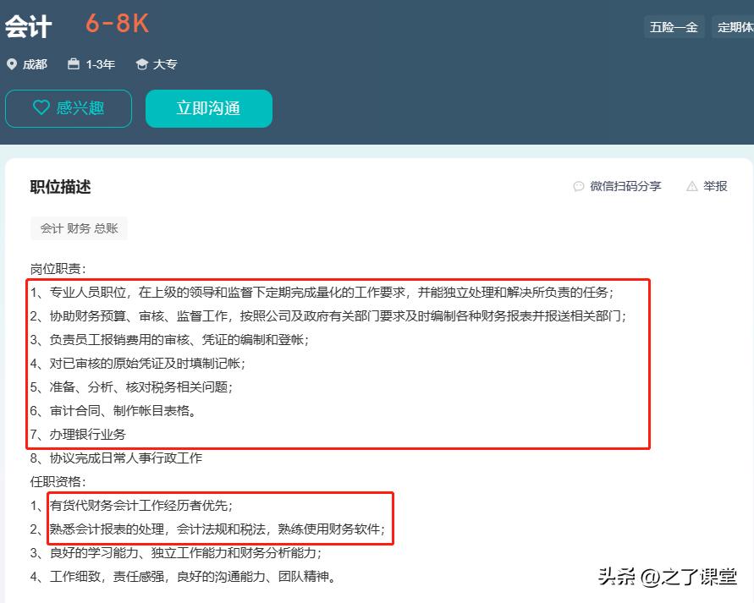Click the location pin icon beside 成都
Screen dimensions: 754x603
pos(11,63)
